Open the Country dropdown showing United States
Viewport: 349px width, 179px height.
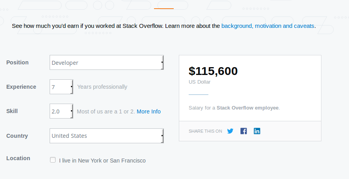pyautogui.click(x=106, y=136)
